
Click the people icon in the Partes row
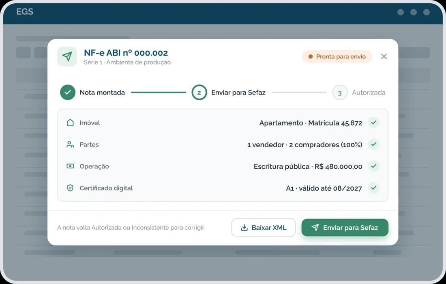coord(70,144)
